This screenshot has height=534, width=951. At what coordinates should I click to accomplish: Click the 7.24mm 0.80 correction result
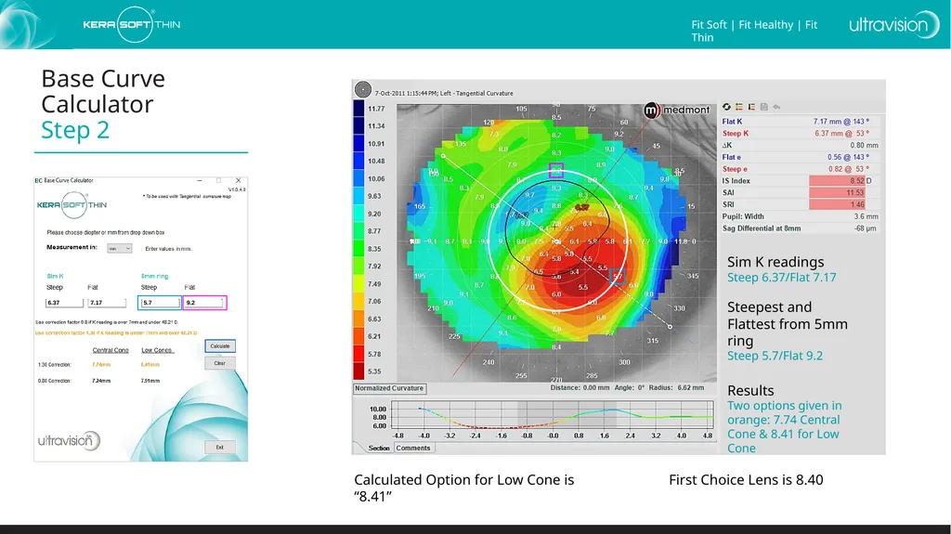[101, 381]
